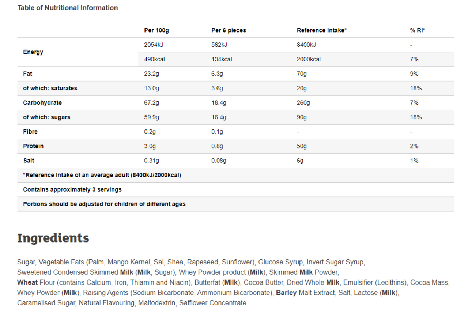Click the Fibre row label
This screenshot has width=468, height=312.
(30, 132)
